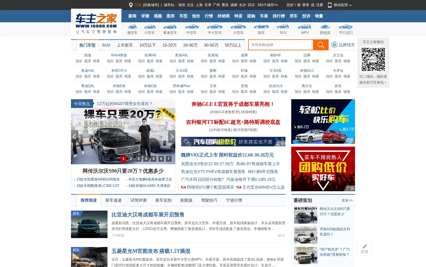Open the 销量 navigation menu item
This screenshot has height=267, width=426.
(x=319, y=16)
